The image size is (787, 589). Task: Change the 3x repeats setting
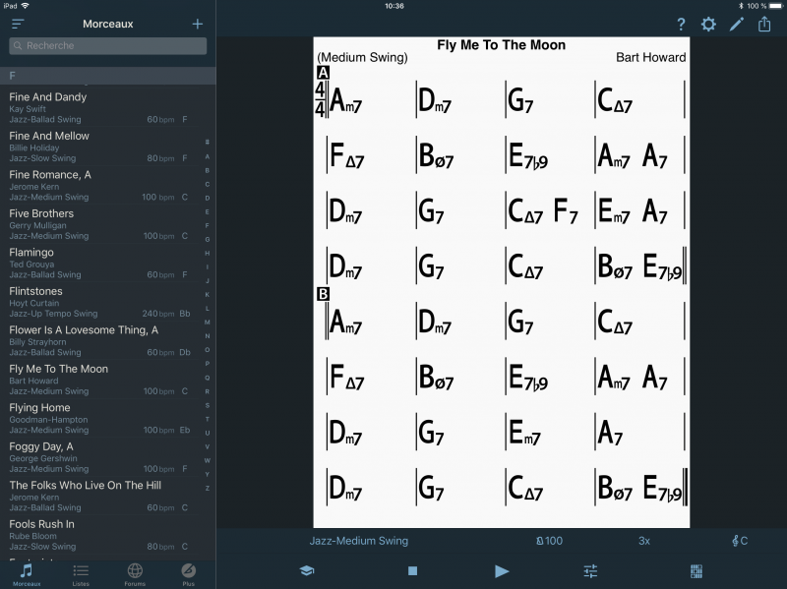pos(644,541)
